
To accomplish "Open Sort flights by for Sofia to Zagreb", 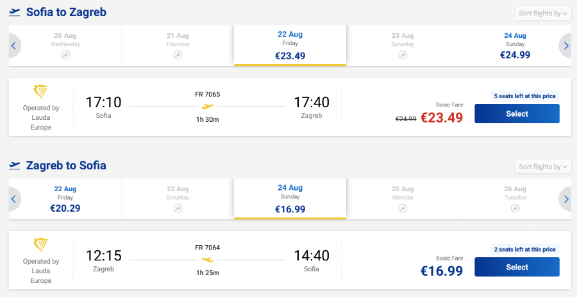I will point(543,13).
